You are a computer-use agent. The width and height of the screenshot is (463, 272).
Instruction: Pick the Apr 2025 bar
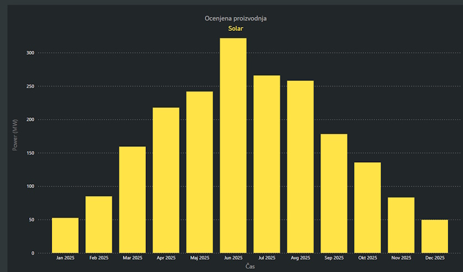pos(166,180)
